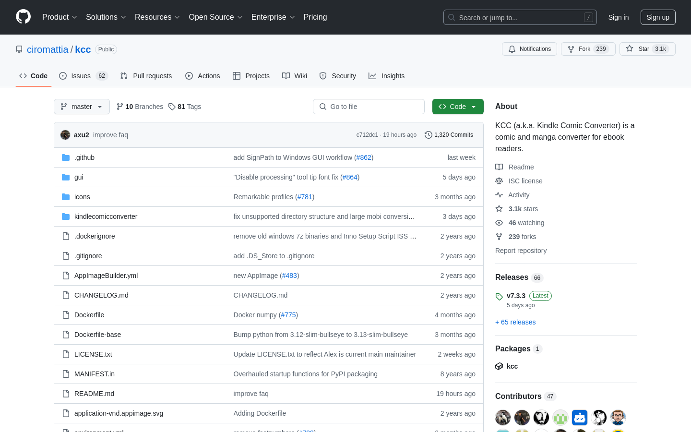Expand the Enterprise menu
691x432 pixels.
point(273,17)
